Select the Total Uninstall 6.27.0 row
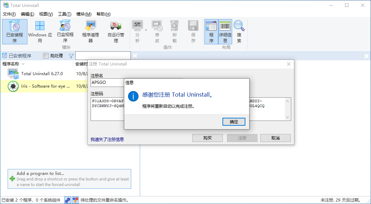The height and width of the screenshot is (204, 371). pos(44,74)
